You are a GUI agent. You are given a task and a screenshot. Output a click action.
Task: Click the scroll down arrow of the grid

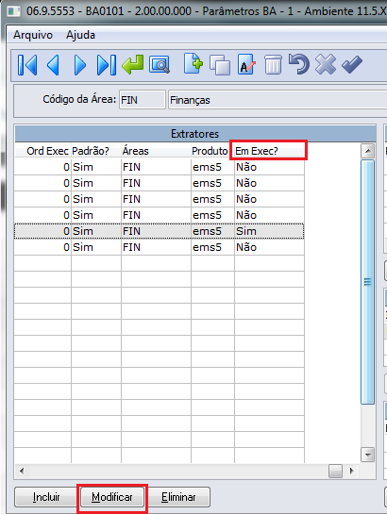coord(368,455)
